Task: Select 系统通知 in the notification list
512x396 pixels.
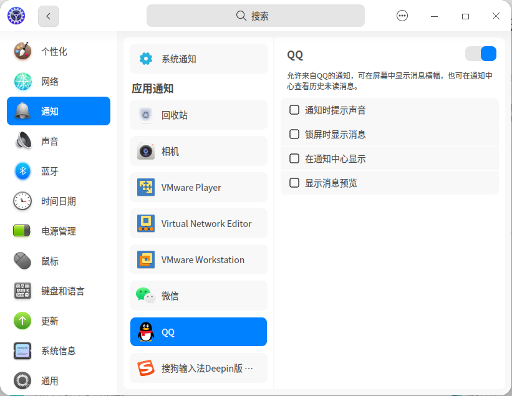Action: (x=199, y=59)
